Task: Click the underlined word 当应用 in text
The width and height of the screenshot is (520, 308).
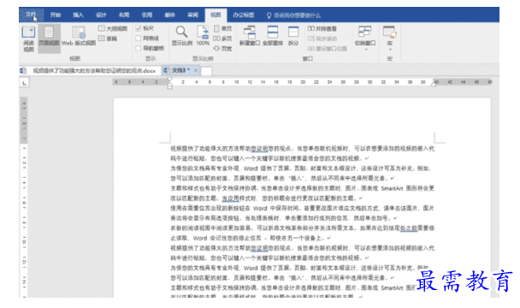Action: coord(230,198)
